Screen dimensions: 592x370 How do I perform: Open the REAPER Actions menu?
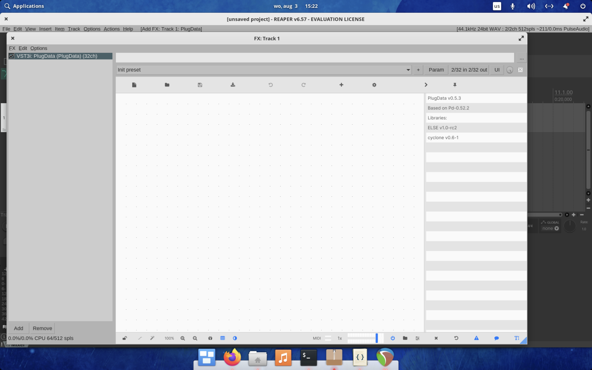pyautogui.click(x=111, y=29)
